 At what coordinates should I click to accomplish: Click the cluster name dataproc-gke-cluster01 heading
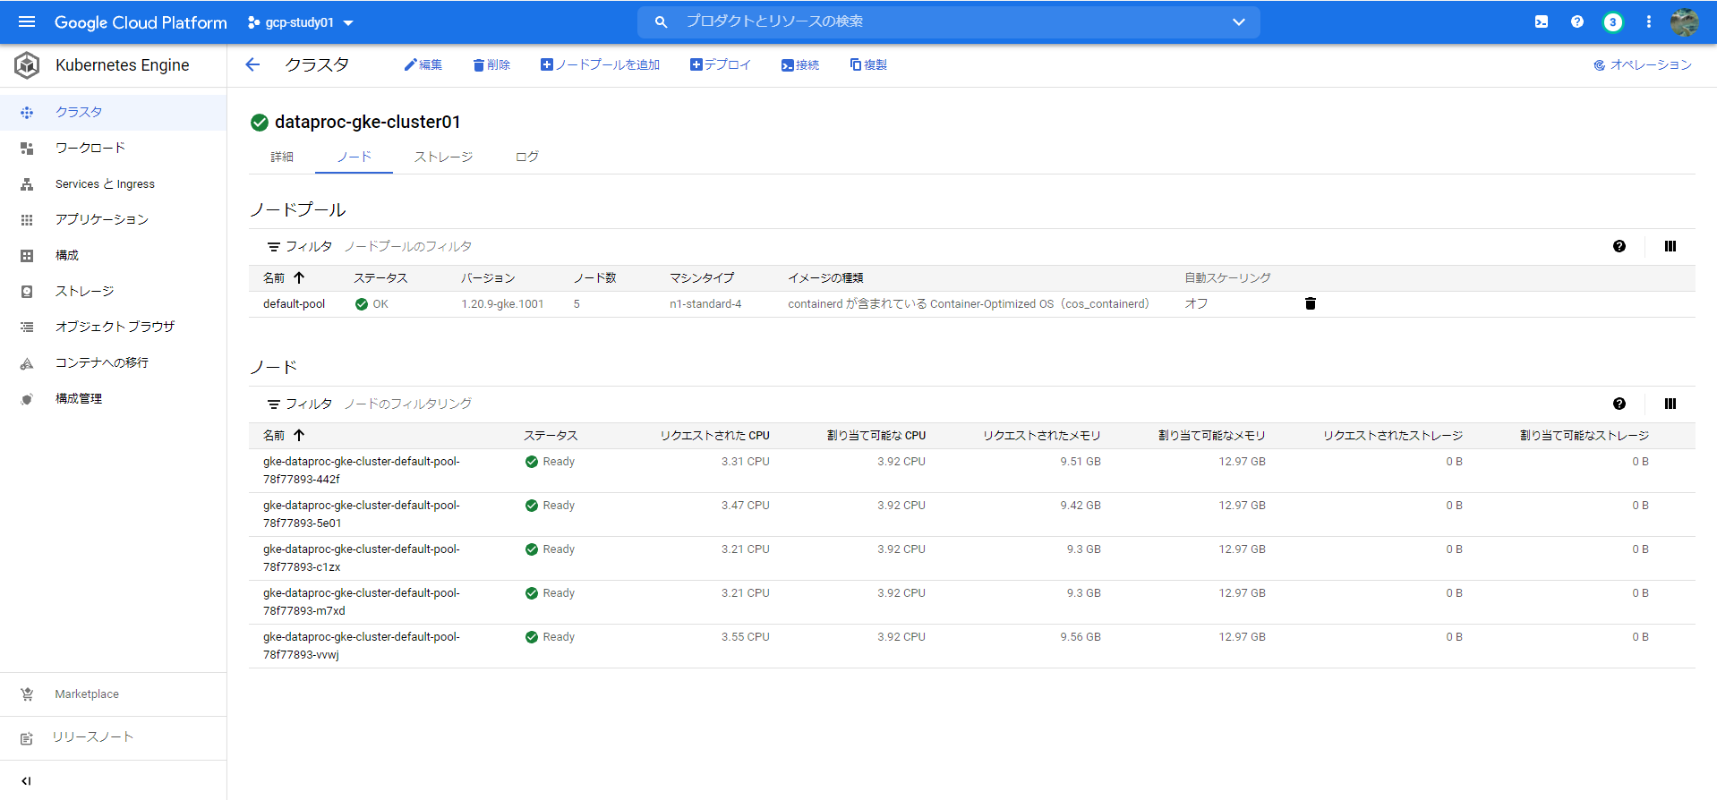367,122
